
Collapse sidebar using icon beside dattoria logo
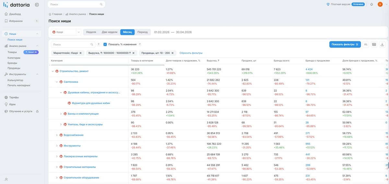click(x=37, y=5)
